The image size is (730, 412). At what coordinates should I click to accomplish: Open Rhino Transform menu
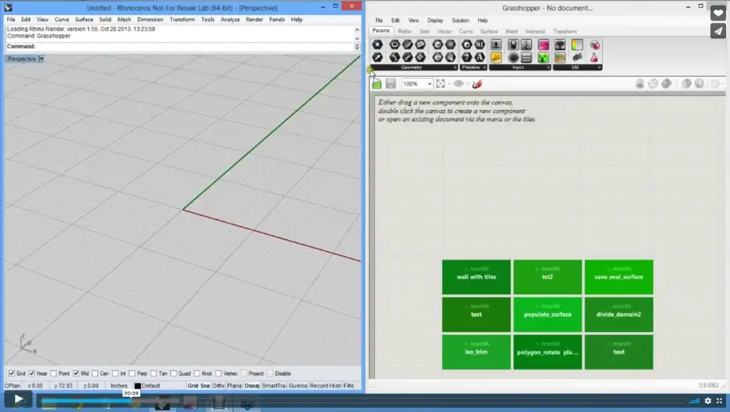(182, 20)
